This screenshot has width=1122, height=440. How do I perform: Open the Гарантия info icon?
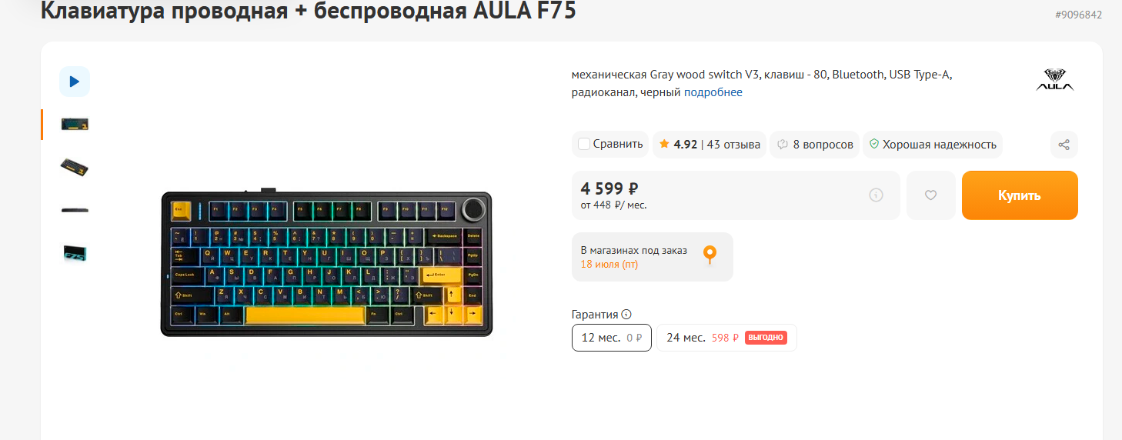626,314
